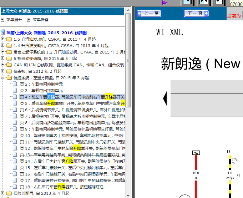Go to previous page with 上一页 button

point(149,13)
